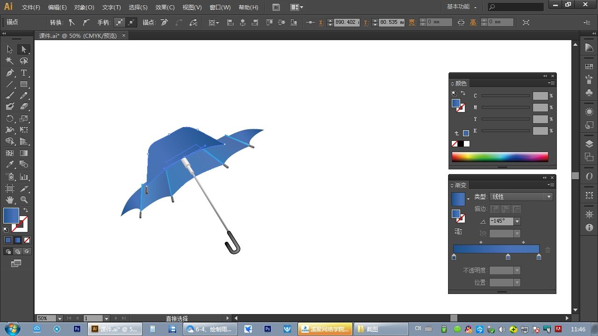The height and width of the screenshot is (336, 598).
Task: Select the Pen tool
Action: click(x=10, y=73)
